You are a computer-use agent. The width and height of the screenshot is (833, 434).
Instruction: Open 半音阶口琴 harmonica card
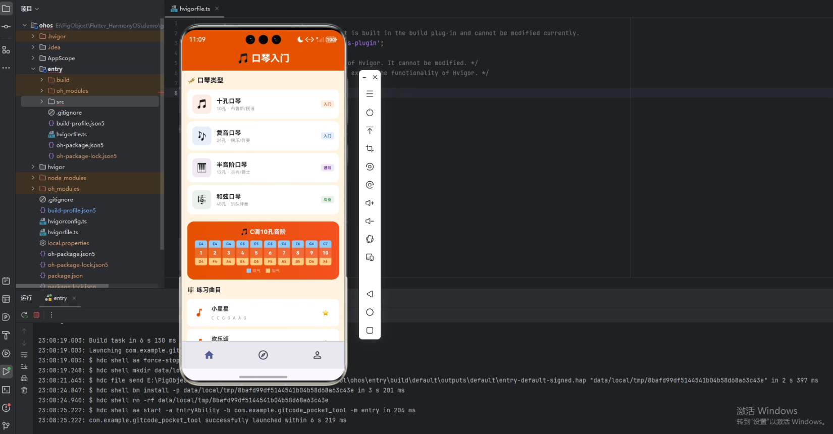[263, 168]
